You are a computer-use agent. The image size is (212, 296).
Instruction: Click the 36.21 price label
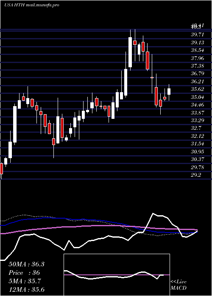(x=198, y=81)
